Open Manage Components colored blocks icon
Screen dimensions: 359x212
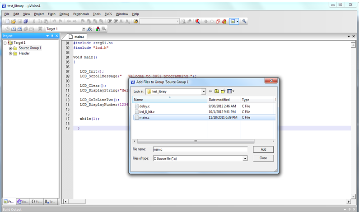pos(98,29)
